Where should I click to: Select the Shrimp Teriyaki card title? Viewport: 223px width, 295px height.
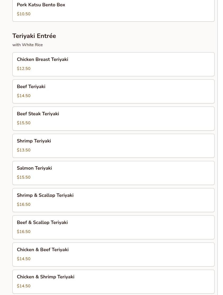[34, 141]
